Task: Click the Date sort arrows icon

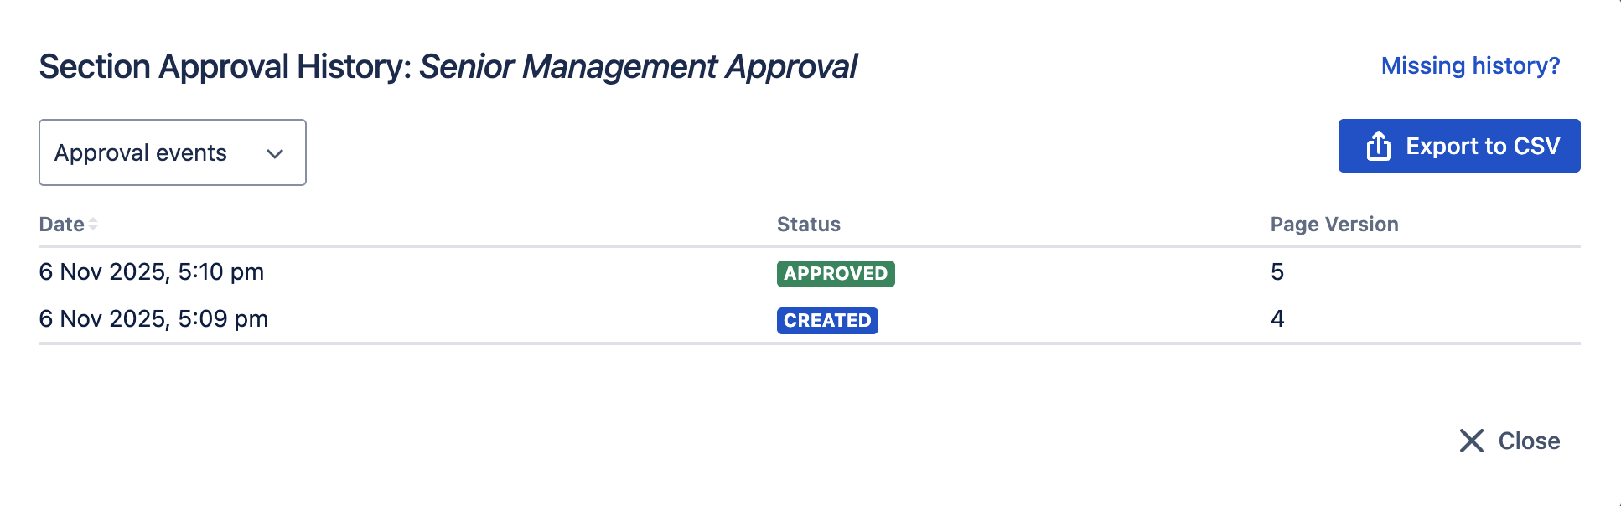Action: [93, 224]
